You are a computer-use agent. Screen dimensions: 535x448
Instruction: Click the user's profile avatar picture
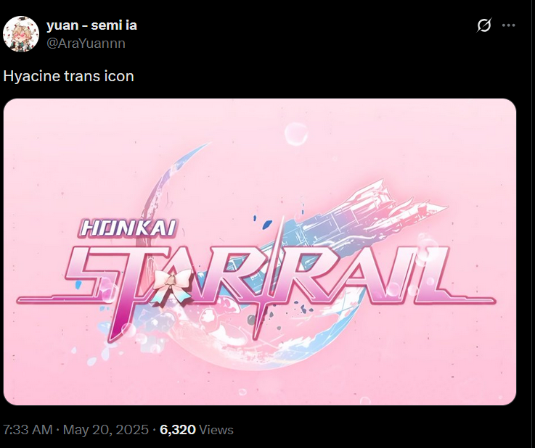click(21, 34)
